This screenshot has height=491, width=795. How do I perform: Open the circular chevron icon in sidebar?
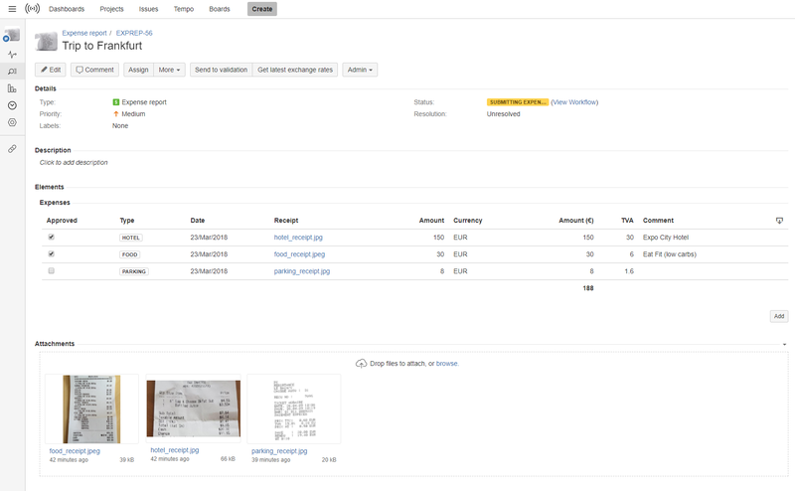tap(12, 105)
